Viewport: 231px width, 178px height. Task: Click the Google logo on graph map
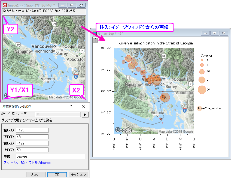[124, 130]
